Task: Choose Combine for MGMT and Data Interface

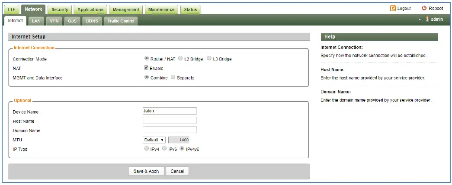Action: point(147,77)
